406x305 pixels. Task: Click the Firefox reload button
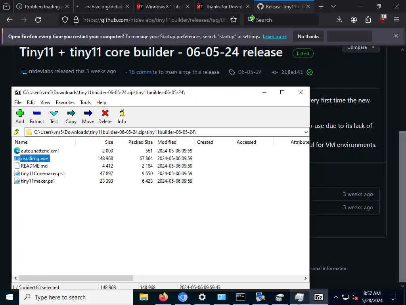coord(38,20)
